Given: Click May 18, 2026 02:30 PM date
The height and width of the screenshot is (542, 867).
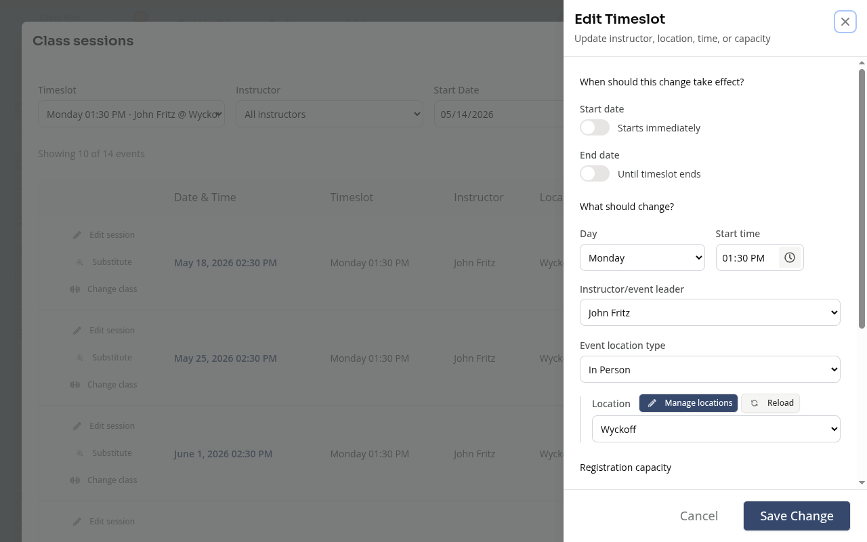Looking at the screenshot, I should coord(226,263).
